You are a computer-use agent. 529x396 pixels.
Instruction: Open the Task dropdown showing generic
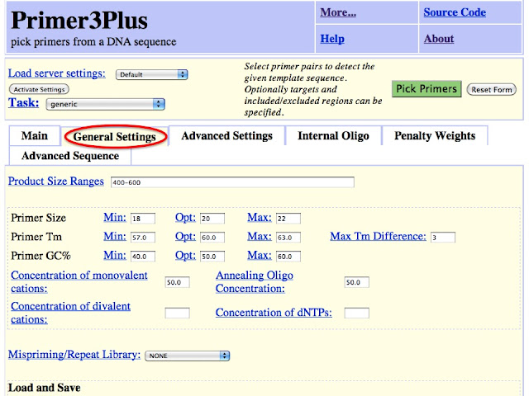coord(106,104)
